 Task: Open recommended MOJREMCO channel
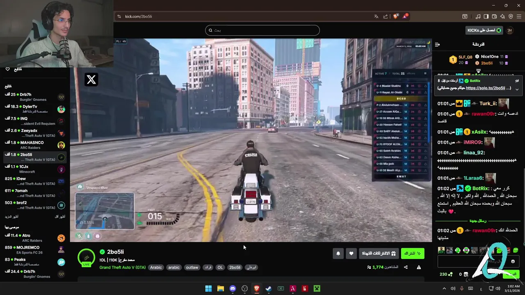(x=35, y=250)
